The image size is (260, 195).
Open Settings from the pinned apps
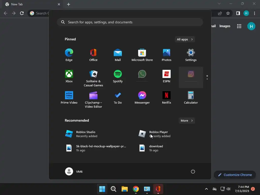pos(191,55)
